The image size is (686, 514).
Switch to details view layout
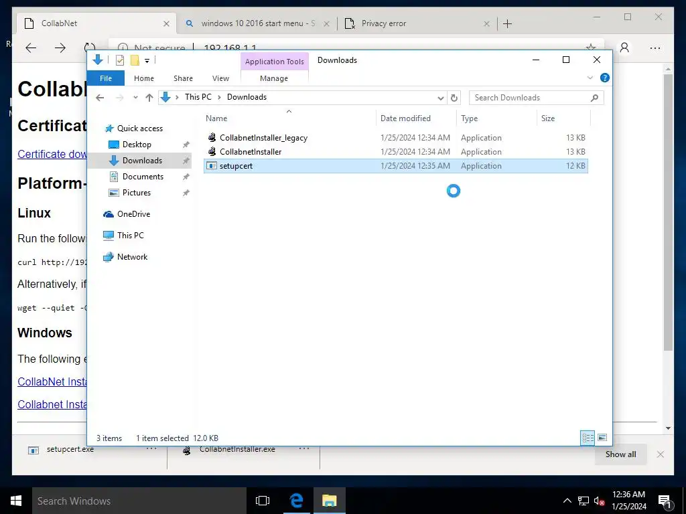(588, 438)
